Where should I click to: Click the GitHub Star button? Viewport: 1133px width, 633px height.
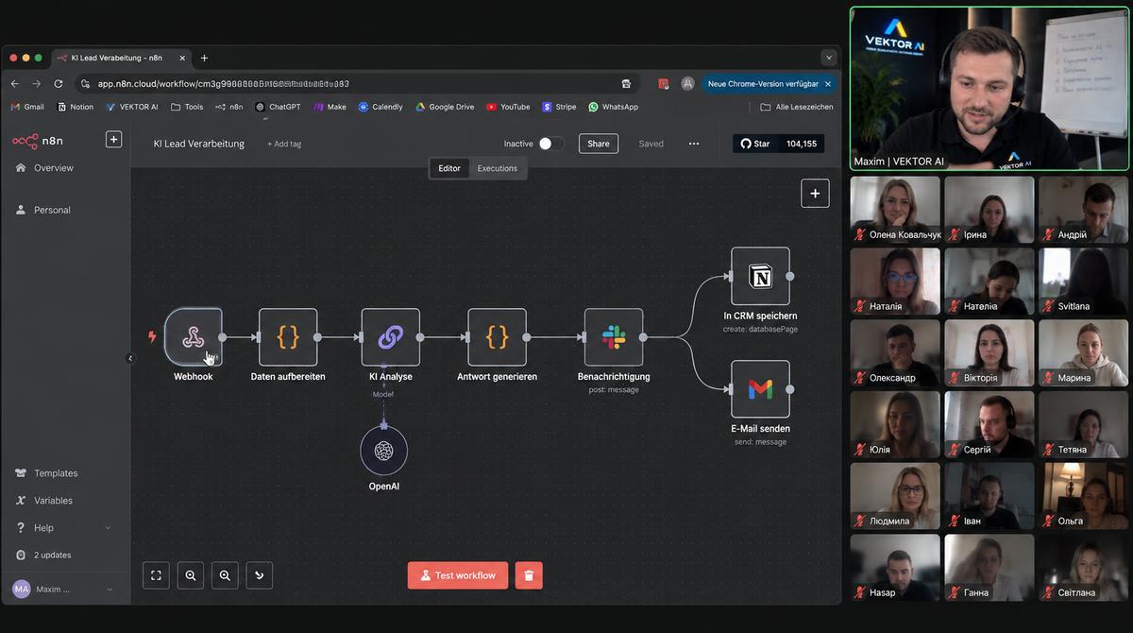pos(754,144)
